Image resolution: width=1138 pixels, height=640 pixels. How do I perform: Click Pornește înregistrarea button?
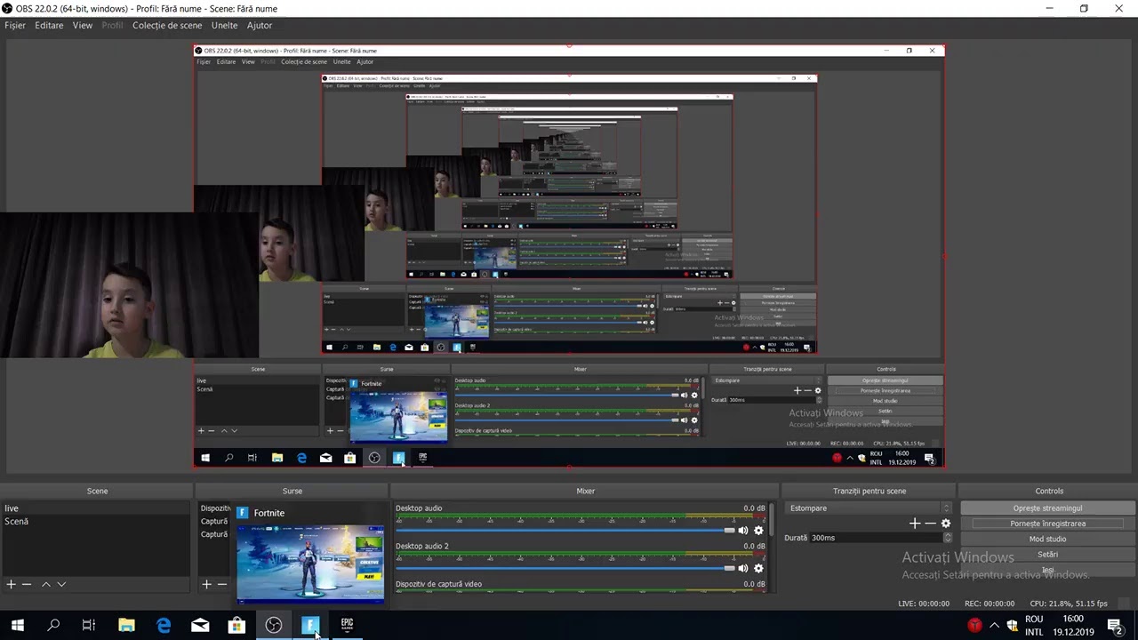coord(1047,524)
